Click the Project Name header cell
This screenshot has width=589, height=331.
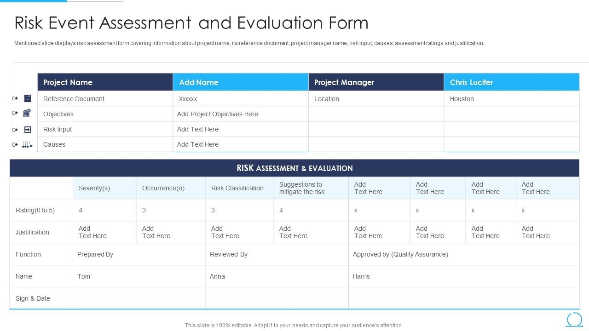(105, 82)
